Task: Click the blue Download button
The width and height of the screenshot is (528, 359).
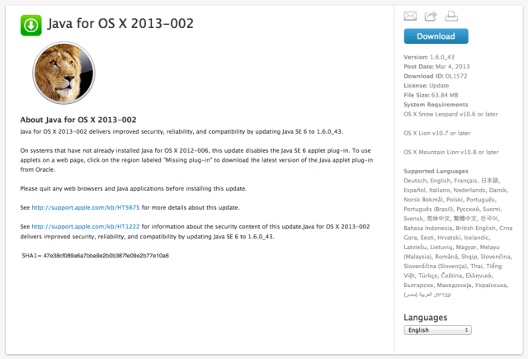Action: [x=436, y=36]
